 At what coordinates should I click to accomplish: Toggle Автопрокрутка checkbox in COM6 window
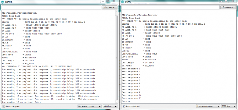pyautogui.click(x=124, y=106)
